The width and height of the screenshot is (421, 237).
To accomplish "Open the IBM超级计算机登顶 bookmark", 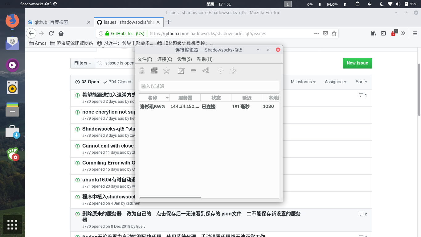I will coord(185,43).
